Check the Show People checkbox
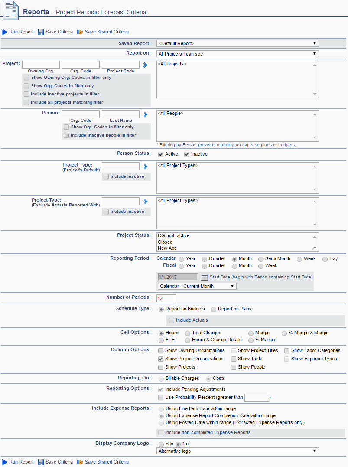 coord(234,367)
